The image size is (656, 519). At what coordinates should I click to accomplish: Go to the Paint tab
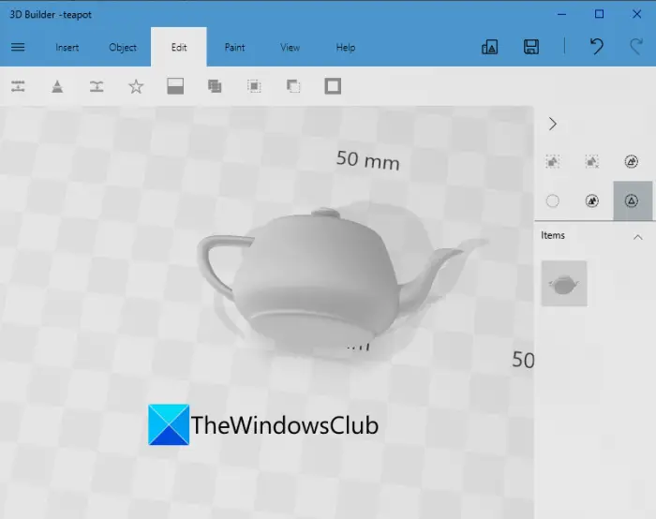[234, 47]
